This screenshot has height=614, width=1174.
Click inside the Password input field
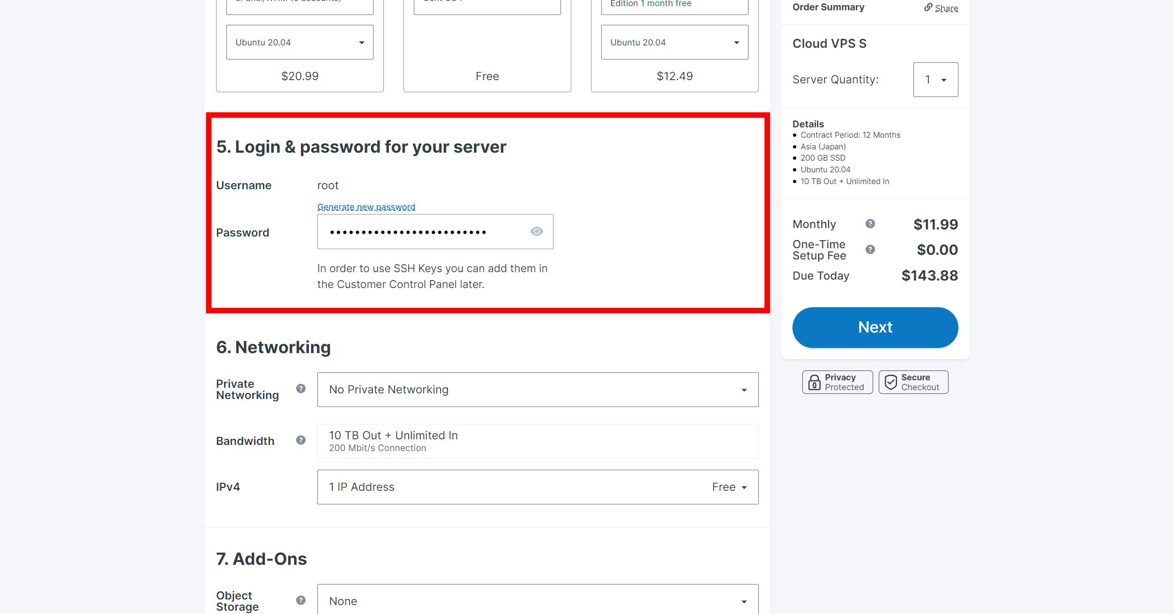422,232
